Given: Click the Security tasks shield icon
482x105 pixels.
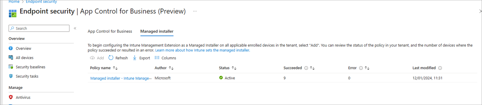Looking at the screenshot, I should [11, 76].
